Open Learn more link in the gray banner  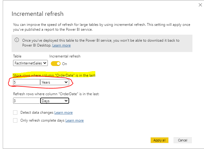click(61, 45)
